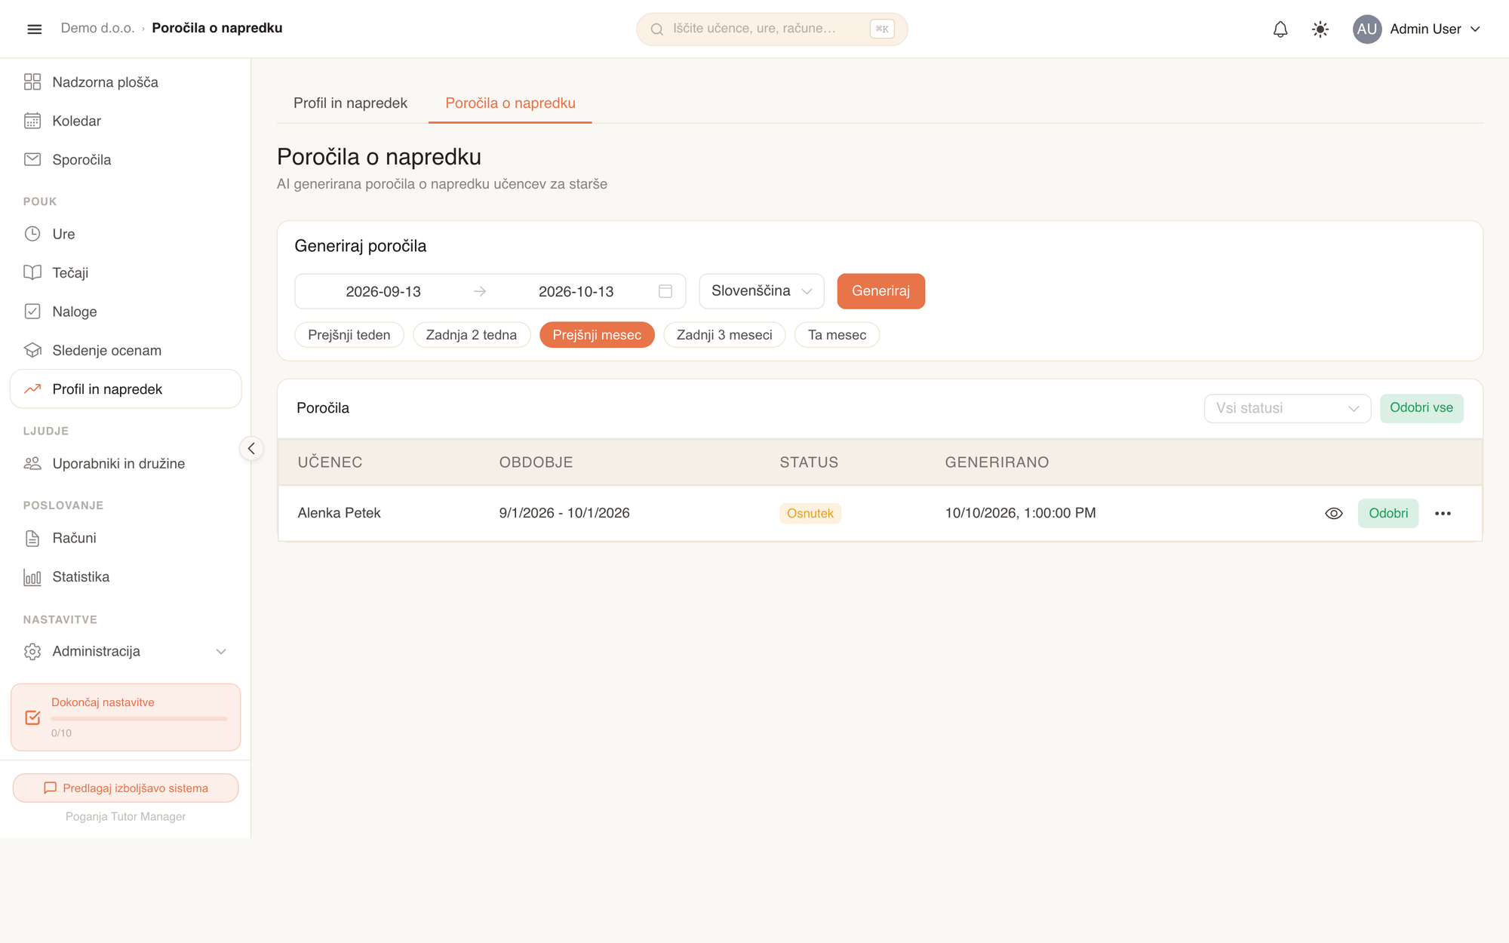Collapse the sidebar with arrow button

pyautogui.click(x=251, y=449)
